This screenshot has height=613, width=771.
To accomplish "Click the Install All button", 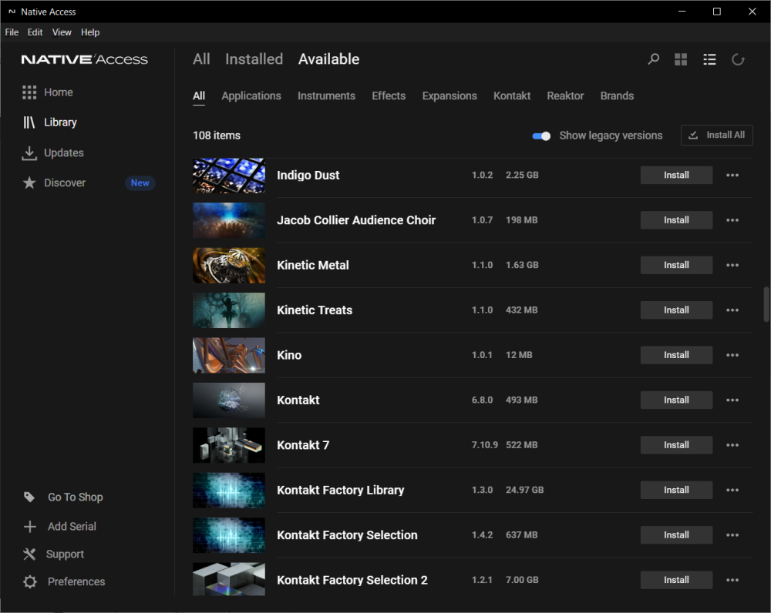I will [x=716, y=135].
